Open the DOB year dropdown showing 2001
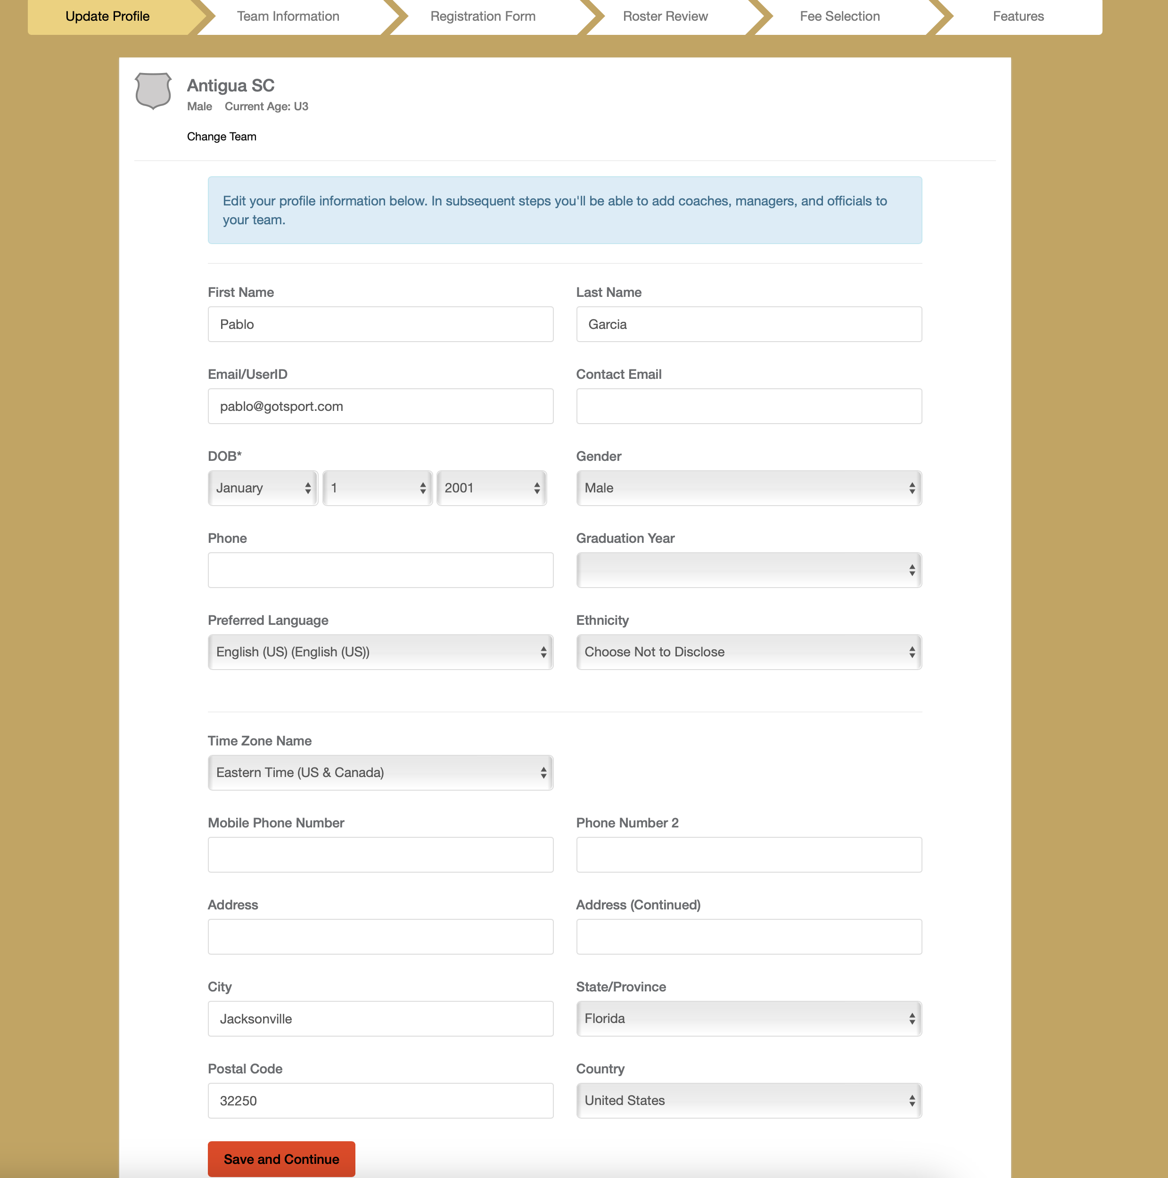Image resolution: width=1168 pixels, height=1178 pixels. pyautogui.click(x=491, y=488)
